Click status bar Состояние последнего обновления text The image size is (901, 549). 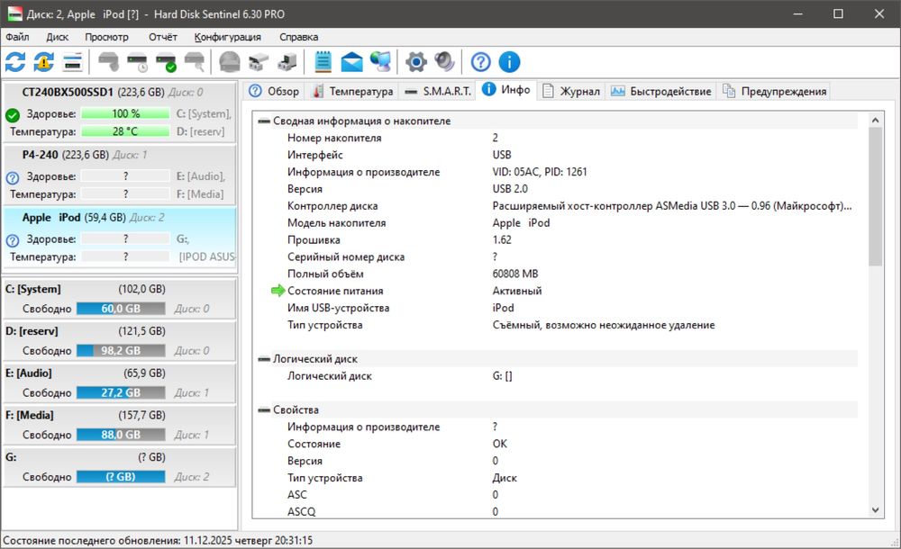(x=158, y=540)
